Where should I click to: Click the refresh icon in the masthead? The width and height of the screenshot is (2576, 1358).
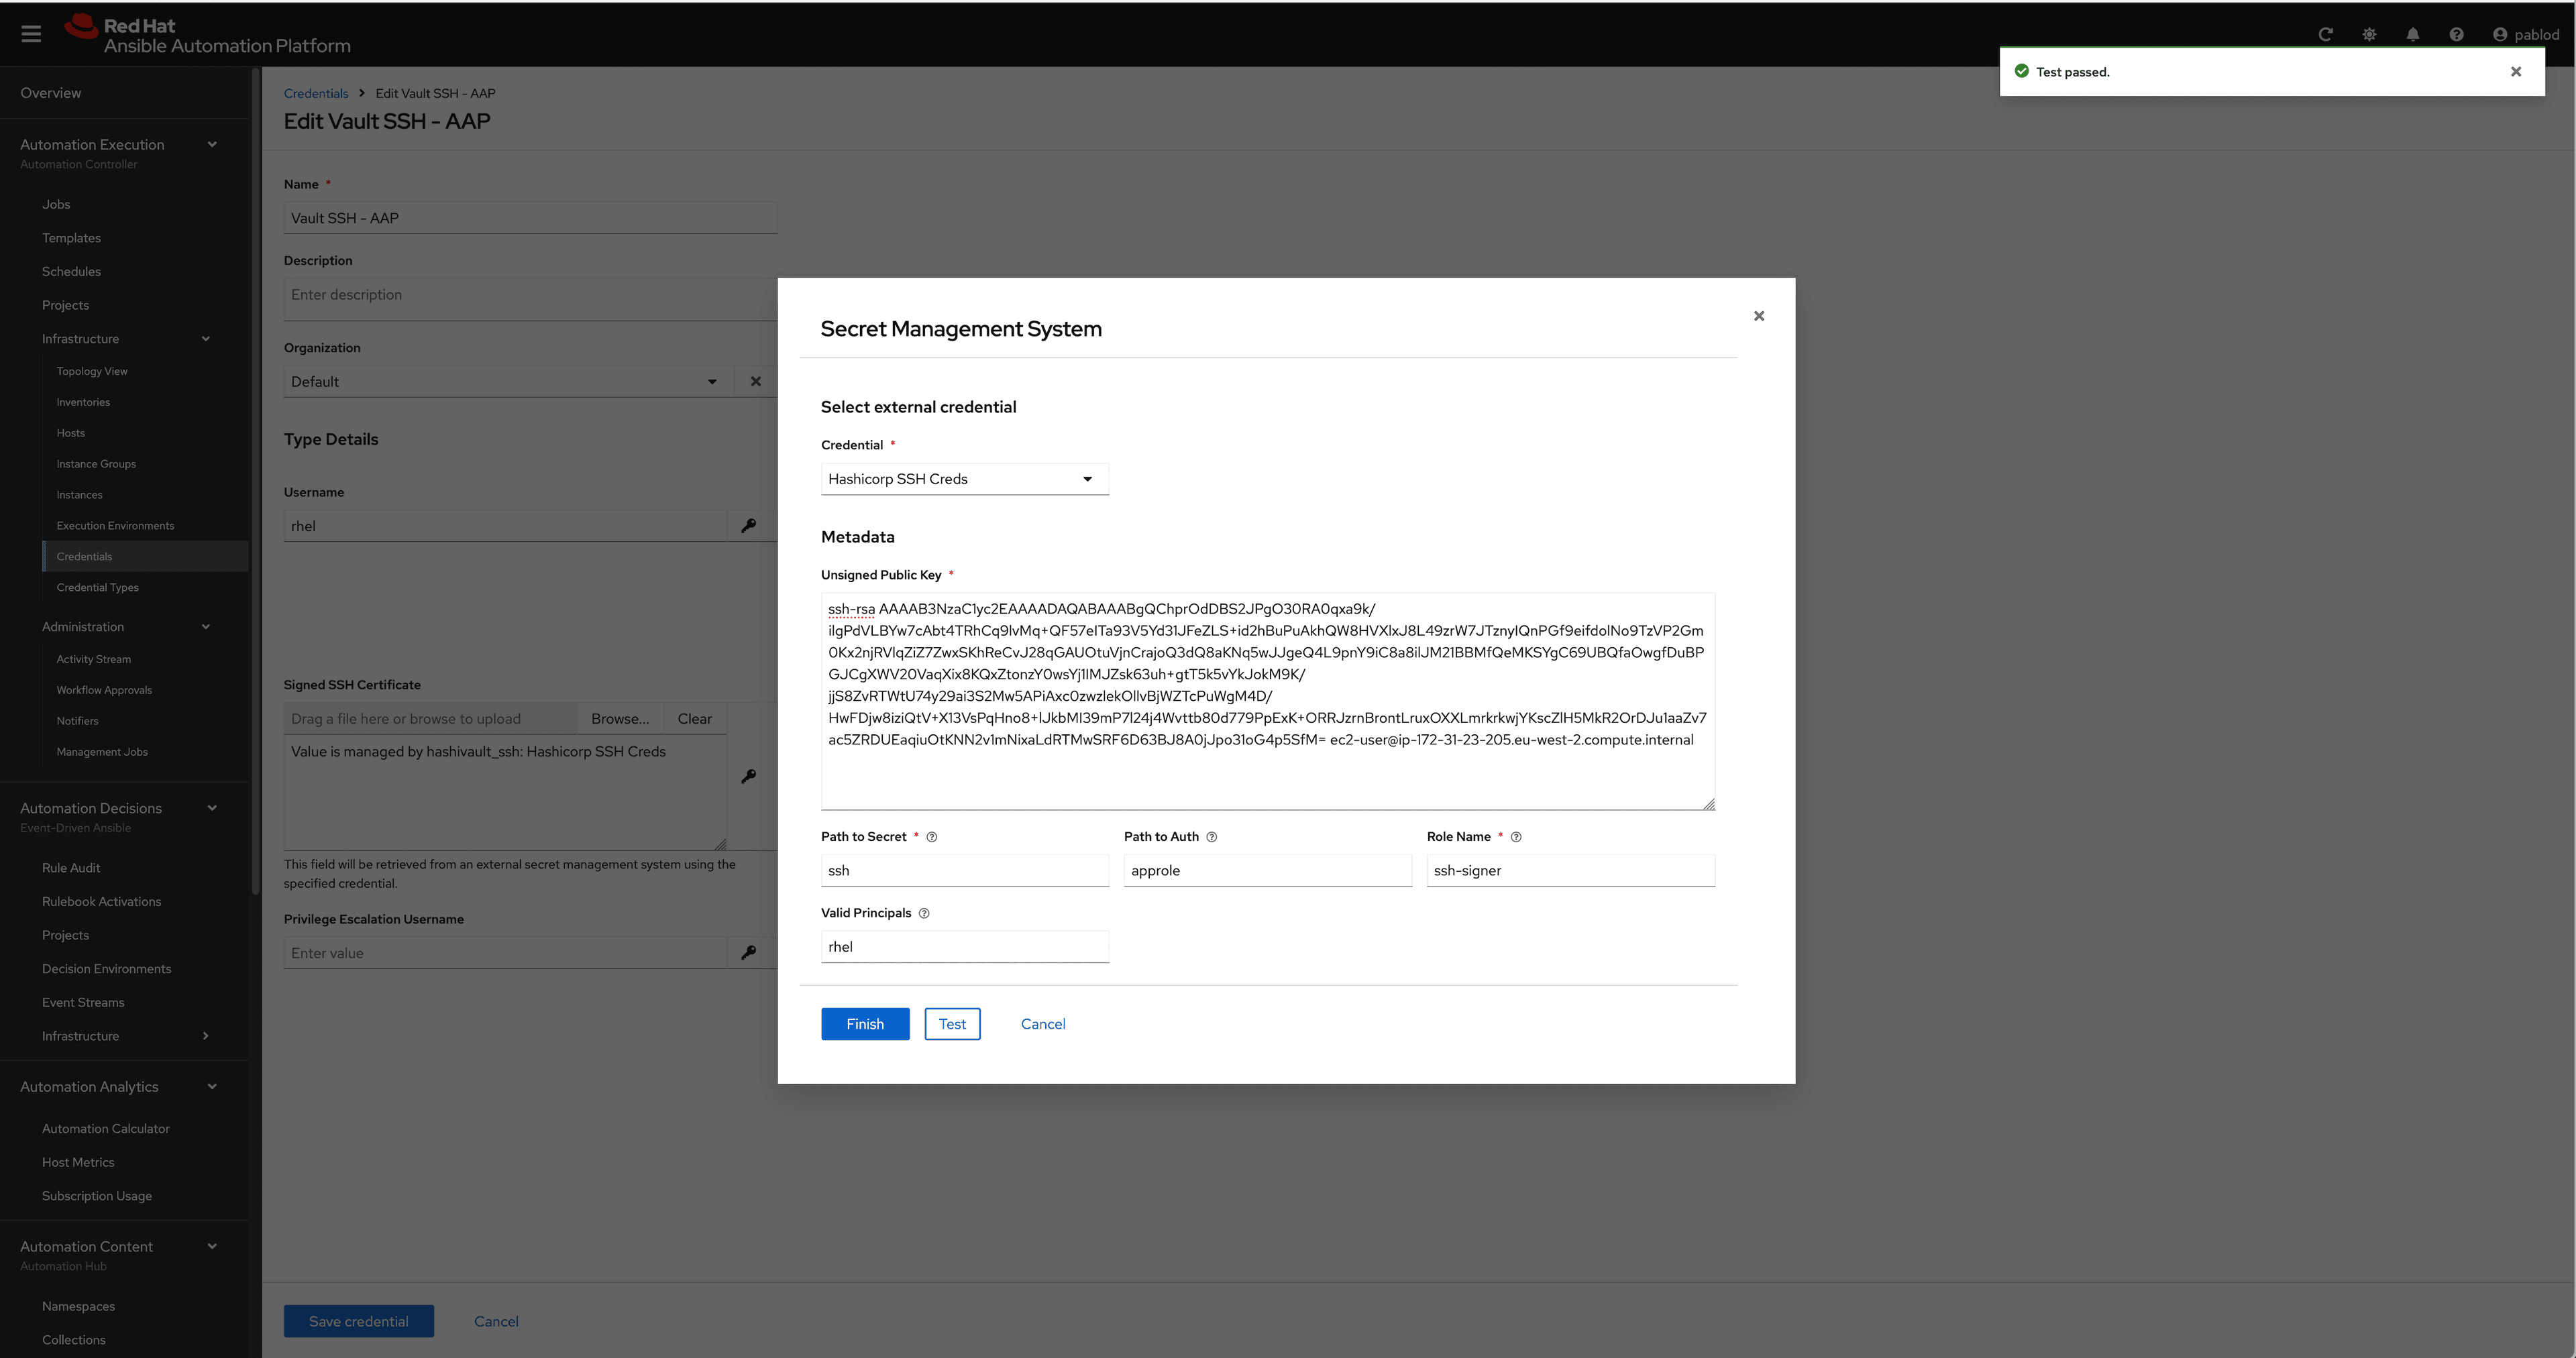coord(2326,33)
